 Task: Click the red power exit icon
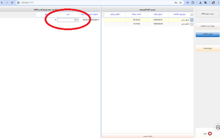(x=210, y=133)
